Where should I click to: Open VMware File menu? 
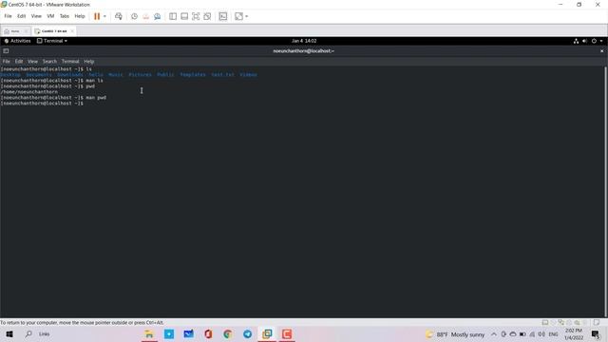(8, 16)
